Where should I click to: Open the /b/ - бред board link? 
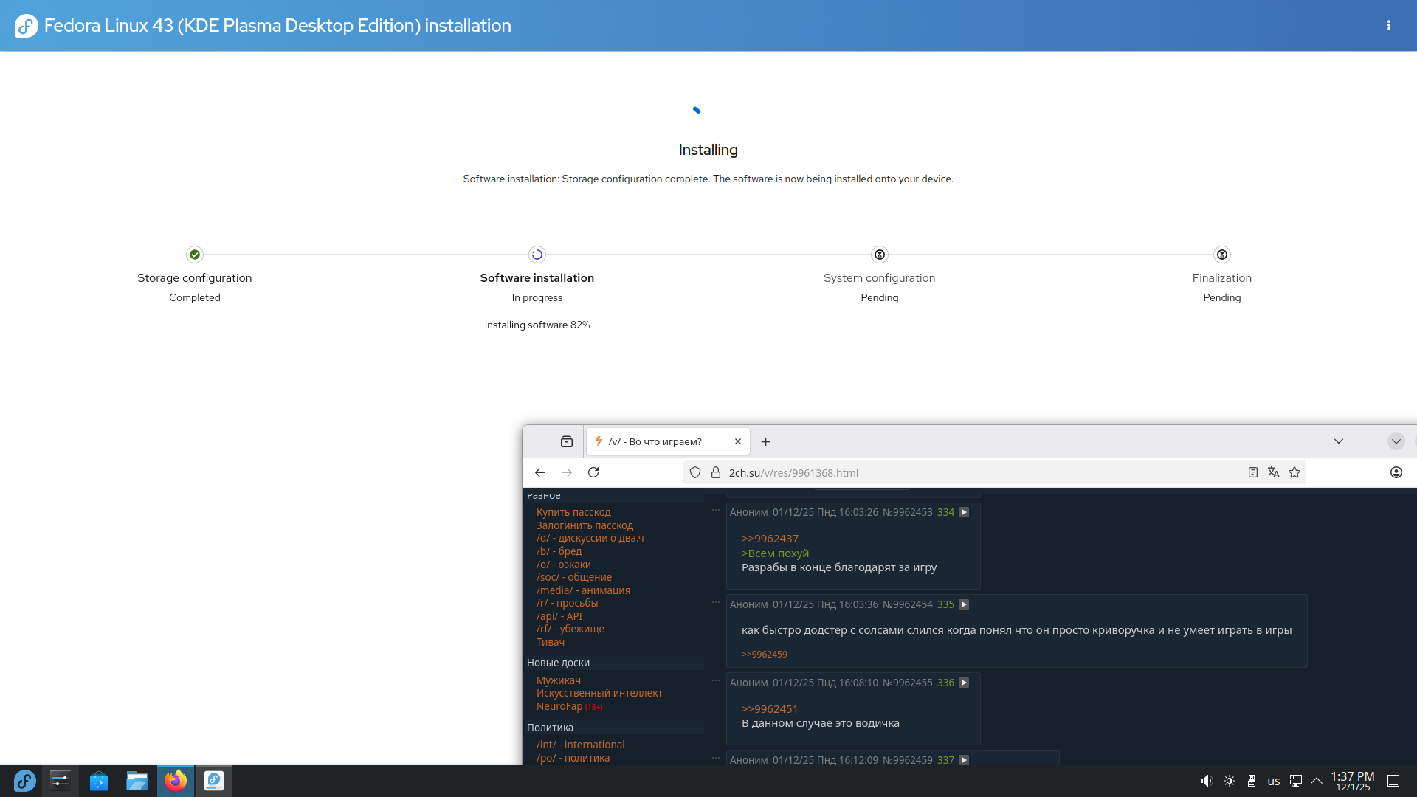pos(559,551)
